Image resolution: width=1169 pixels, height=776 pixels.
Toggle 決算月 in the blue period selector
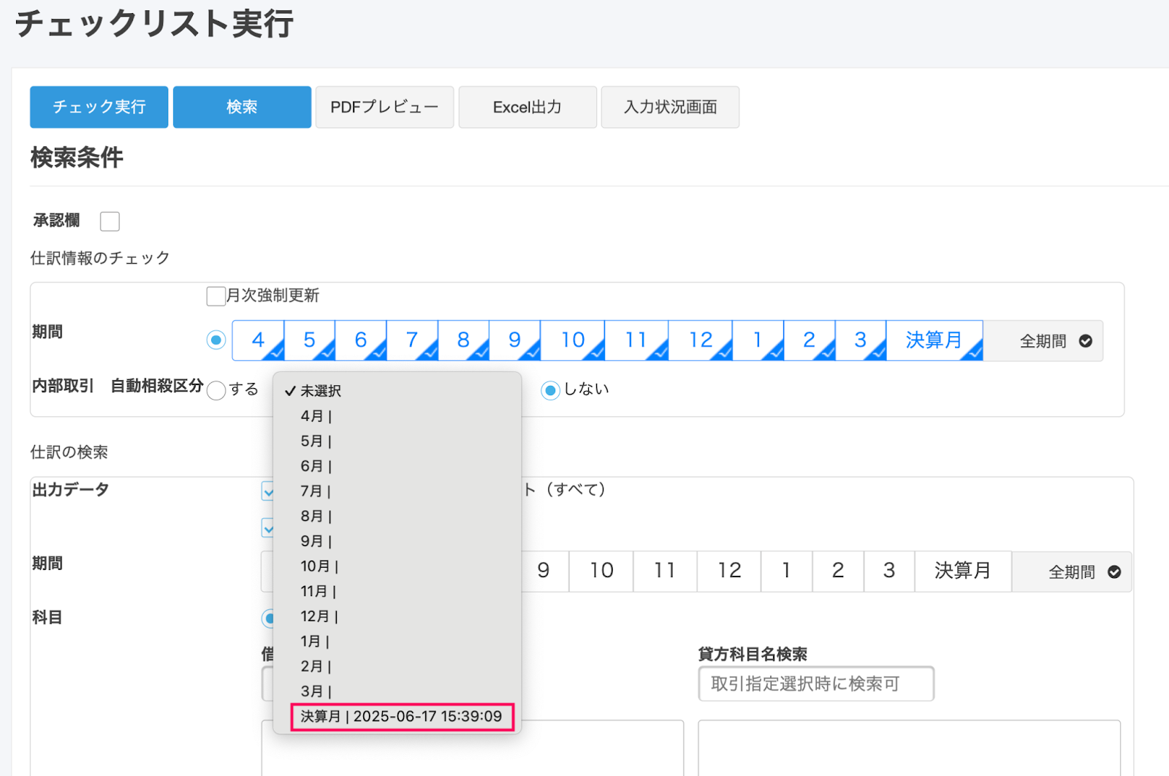[x=934, y=341]
